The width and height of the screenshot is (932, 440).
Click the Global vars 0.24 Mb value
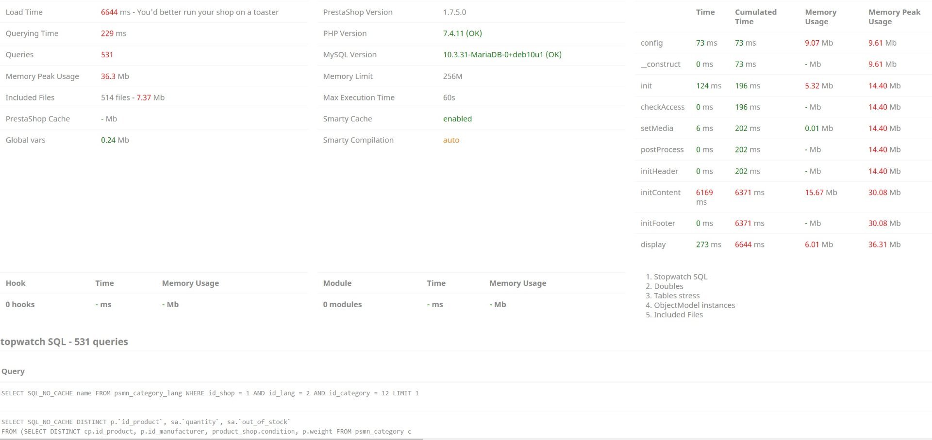[x=115, y=140]
